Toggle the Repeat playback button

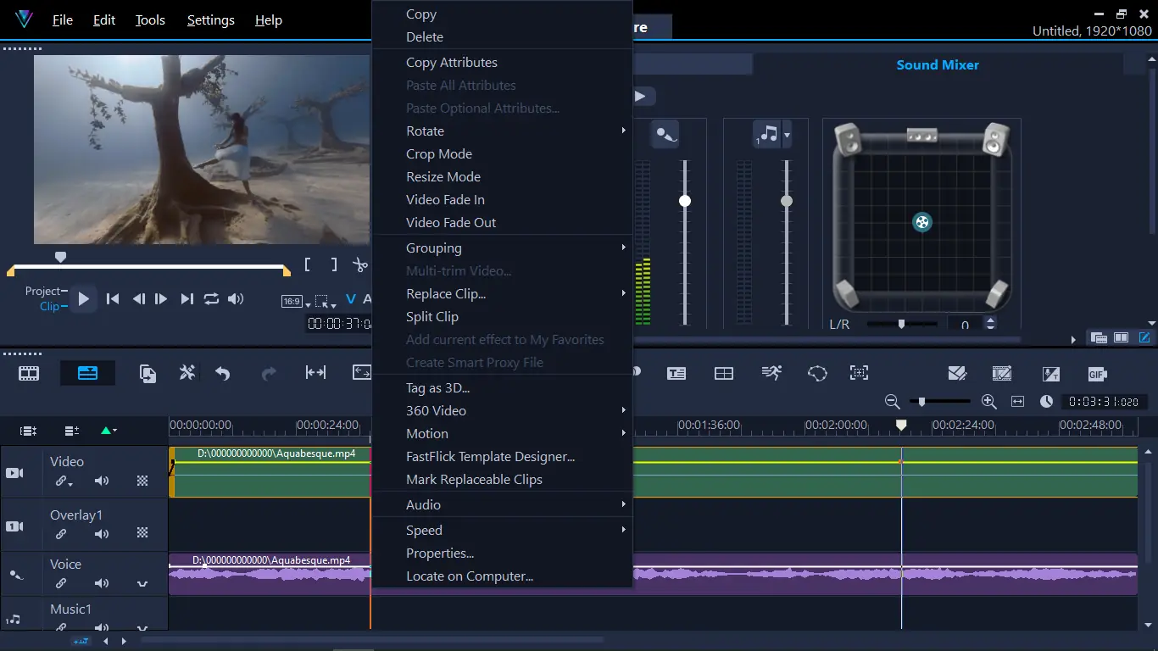click(x=211, y=298)
